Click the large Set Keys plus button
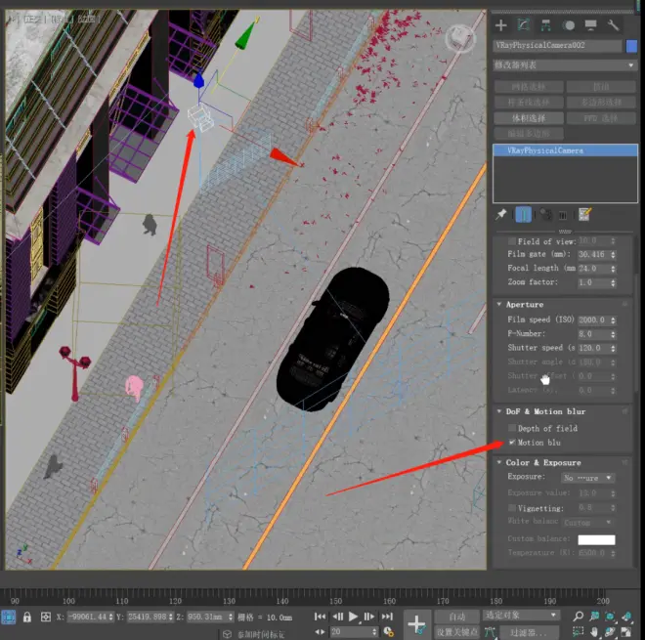Viewport: 645px width, 640px height. pyautogui.click(x=416, y=623)
